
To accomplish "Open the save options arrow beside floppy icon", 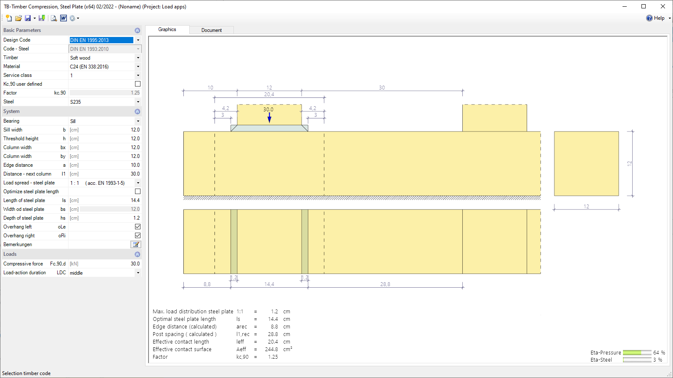I will (34, 18).
